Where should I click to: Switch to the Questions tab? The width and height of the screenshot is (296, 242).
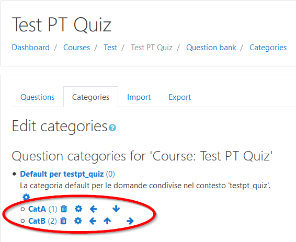click(37, 97)
